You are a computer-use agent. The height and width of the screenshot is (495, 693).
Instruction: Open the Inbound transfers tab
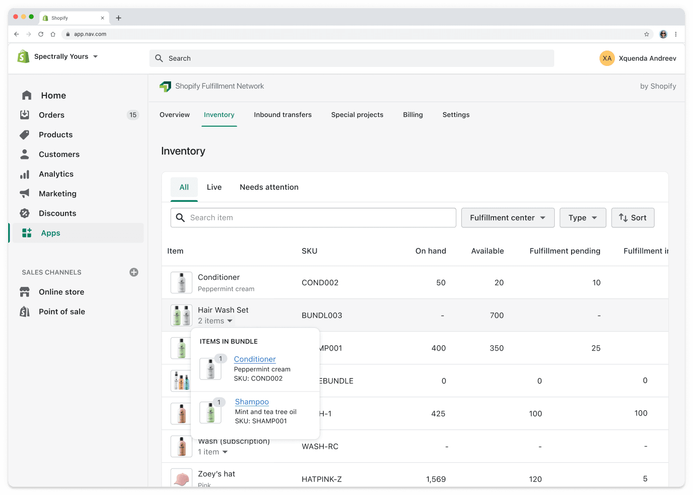coord(283,115)
